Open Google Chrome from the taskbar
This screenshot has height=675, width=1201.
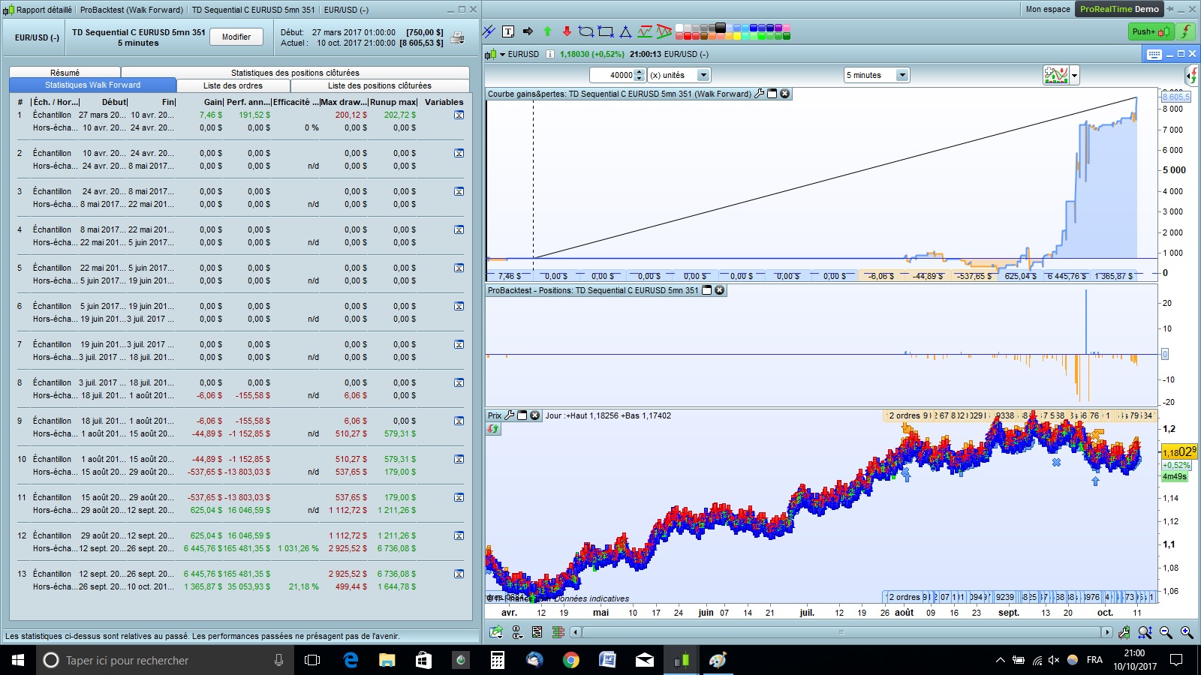(x=571, y=660)
